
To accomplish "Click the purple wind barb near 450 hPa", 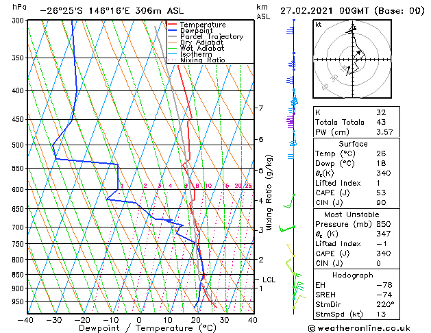I will (291, 121).
